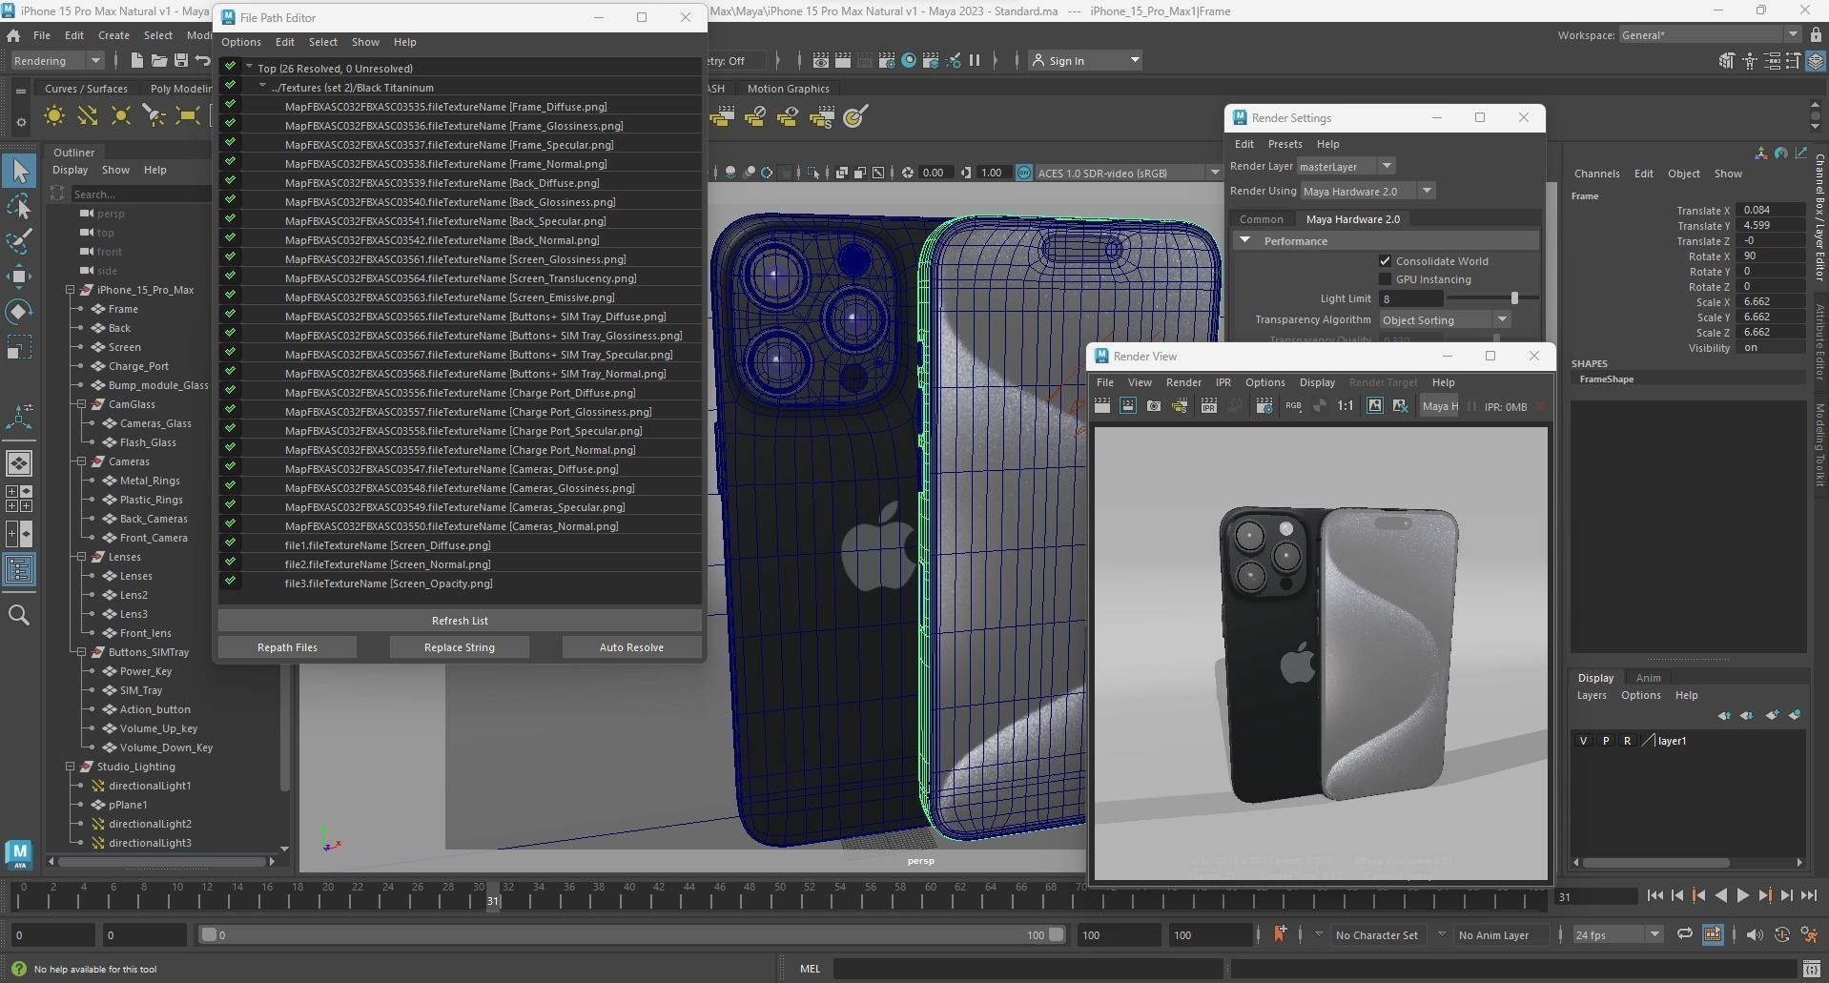The image size is (1829, 983).
Task: Toggle cached playback icon in range slider
Action: 1713,934
